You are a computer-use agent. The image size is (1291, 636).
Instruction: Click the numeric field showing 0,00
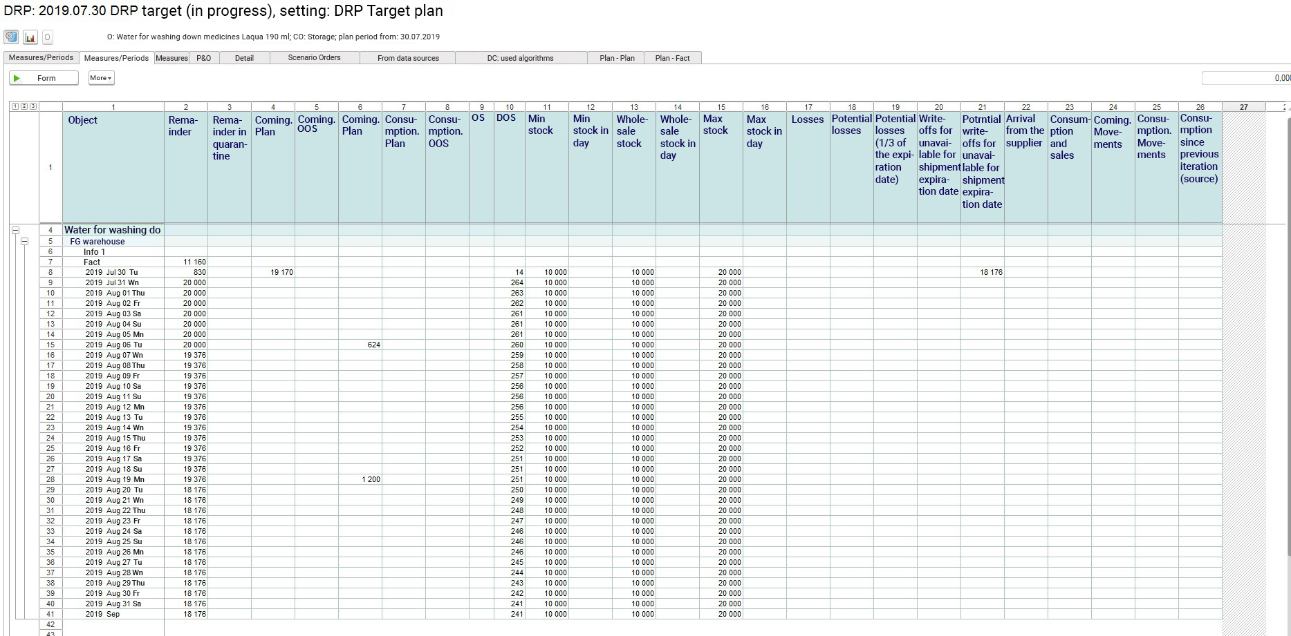coord(1246,78)
